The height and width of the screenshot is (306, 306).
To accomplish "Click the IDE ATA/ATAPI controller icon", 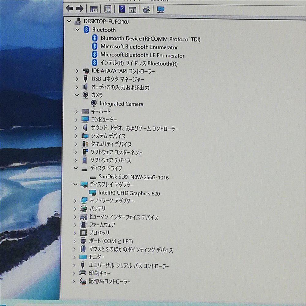I will click(86, 71).
